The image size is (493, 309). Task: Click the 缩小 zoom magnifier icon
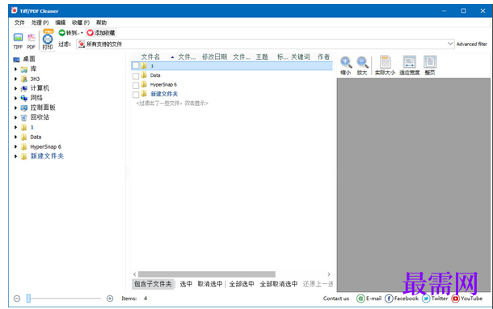[x=346, y=62]
